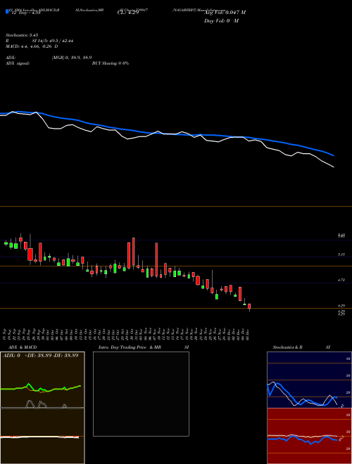The width and height of the screenshot is (352, 464).
Task: Click the 'MACD: 4.4, 4.66, -0.26 D' line
Action: click(x=32, y=46)
